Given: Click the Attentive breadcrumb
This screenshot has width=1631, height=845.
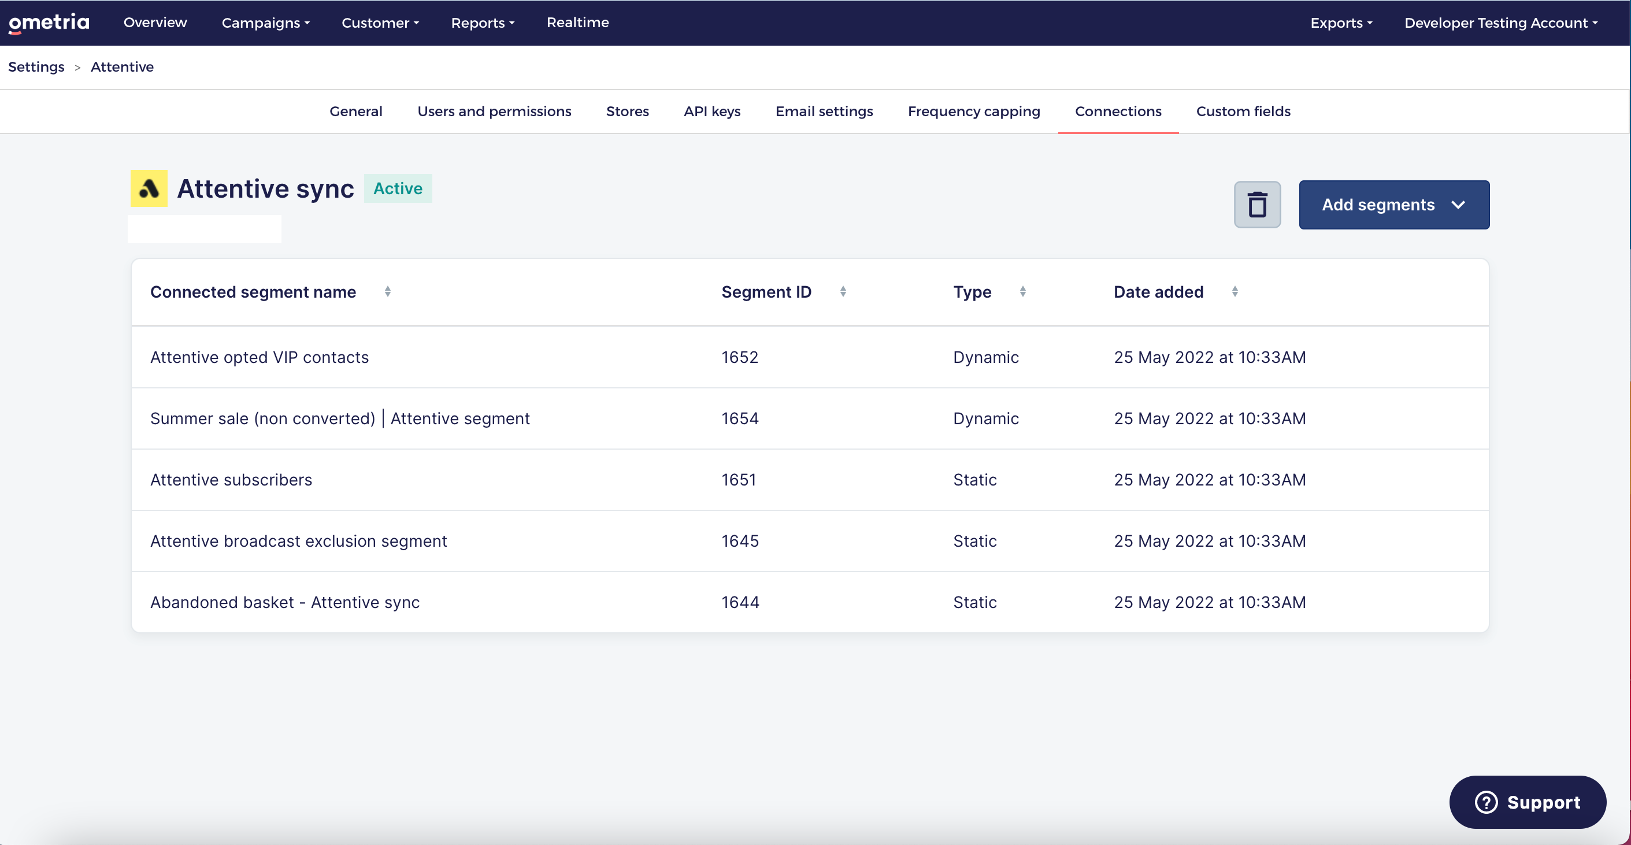Looking at the screenshot, I should pos(121,67).
